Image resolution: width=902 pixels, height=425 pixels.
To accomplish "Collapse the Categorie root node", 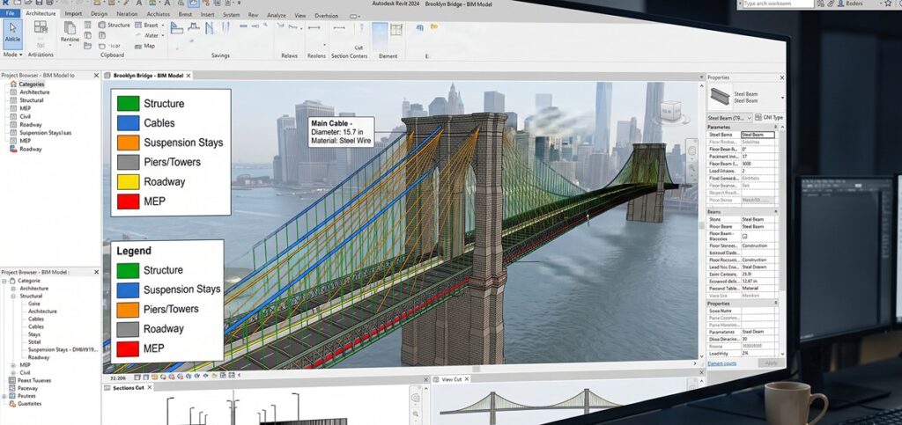I will (x=4, y=281).
